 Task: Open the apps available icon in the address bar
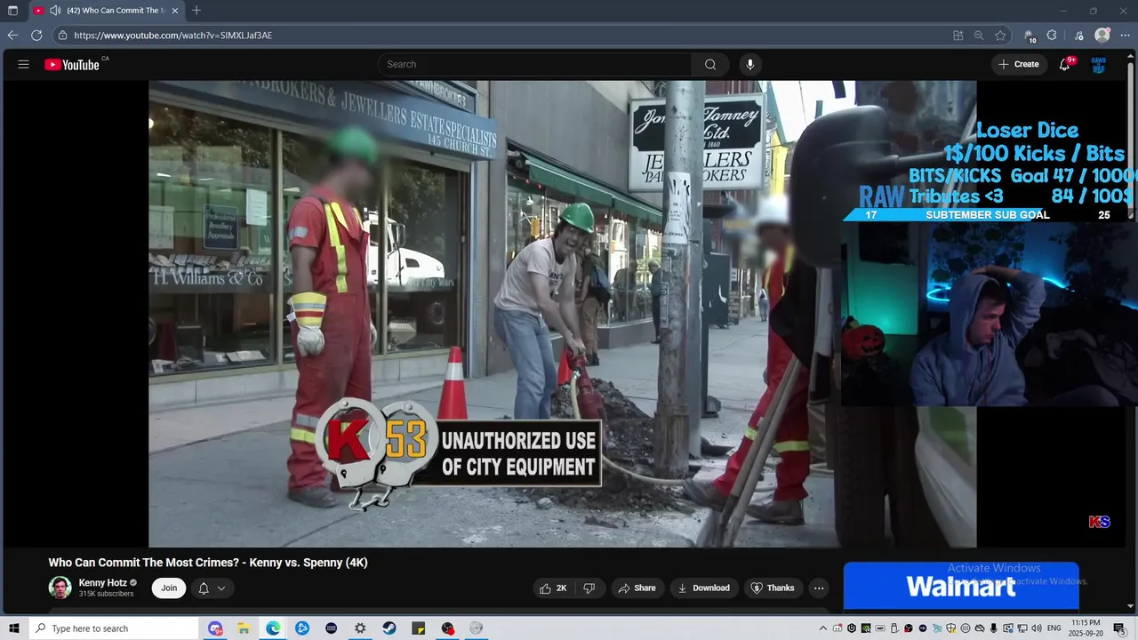pos(958,36)
